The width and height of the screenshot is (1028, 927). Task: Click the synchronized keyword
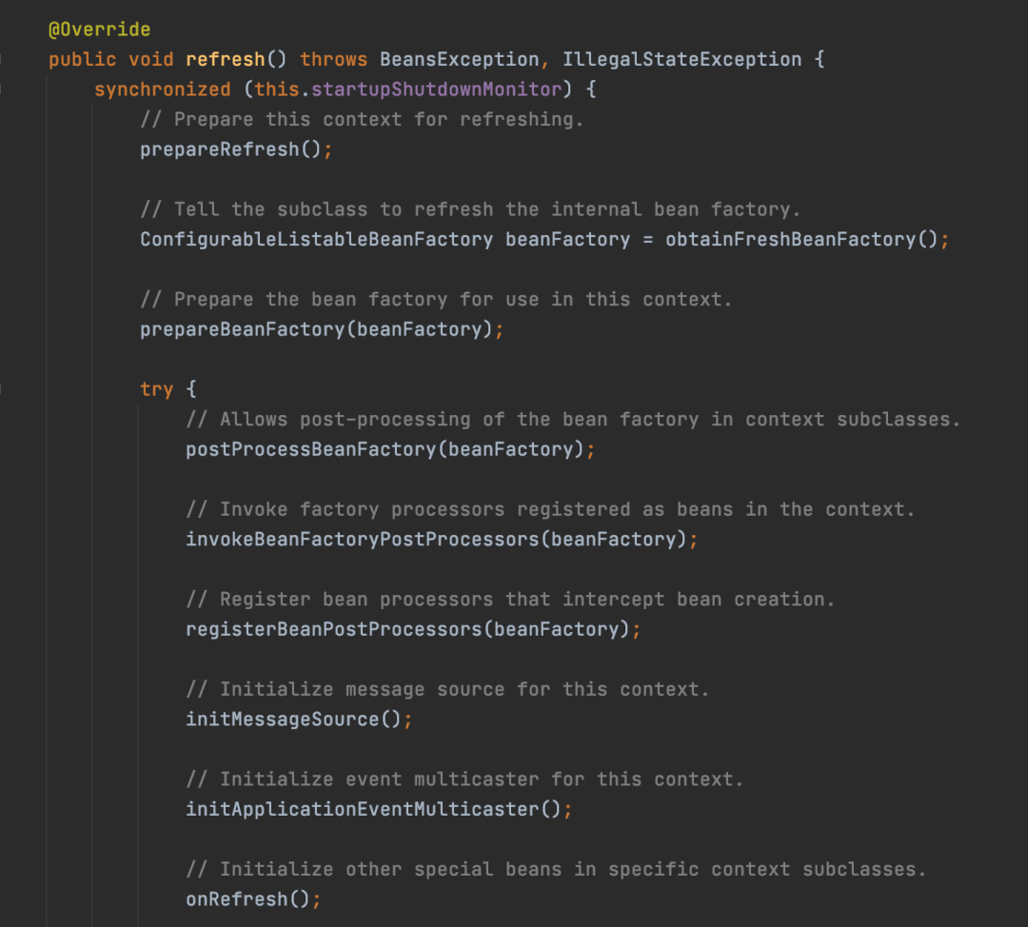click(x=162, y=89)
